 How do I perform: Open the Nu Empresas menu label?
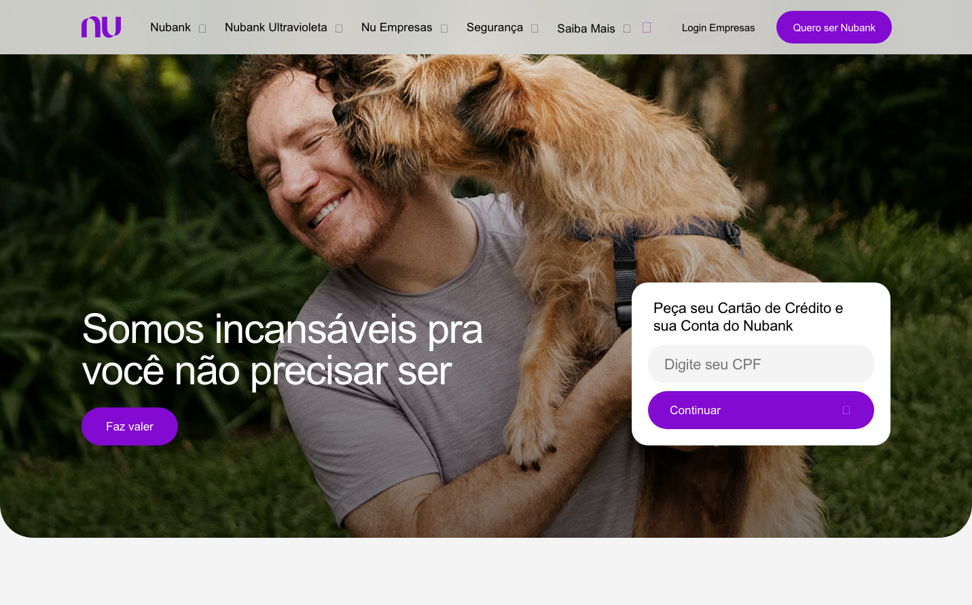(397, 27)
